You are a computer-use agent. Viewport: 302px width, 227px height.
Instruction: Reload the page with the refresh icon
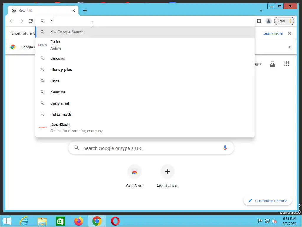(x=31, y=21)
